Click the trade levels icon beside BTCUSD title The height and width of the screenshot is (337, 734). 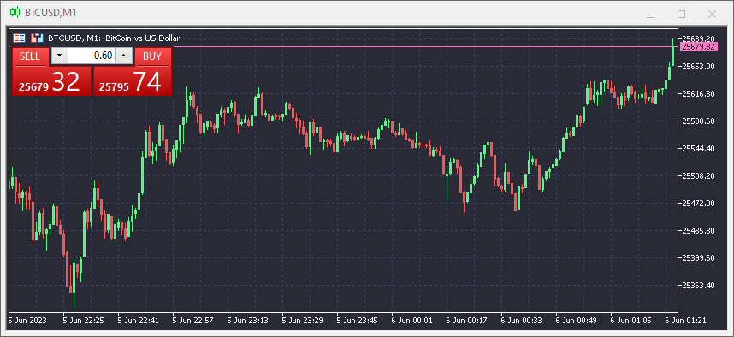(37, 38)
